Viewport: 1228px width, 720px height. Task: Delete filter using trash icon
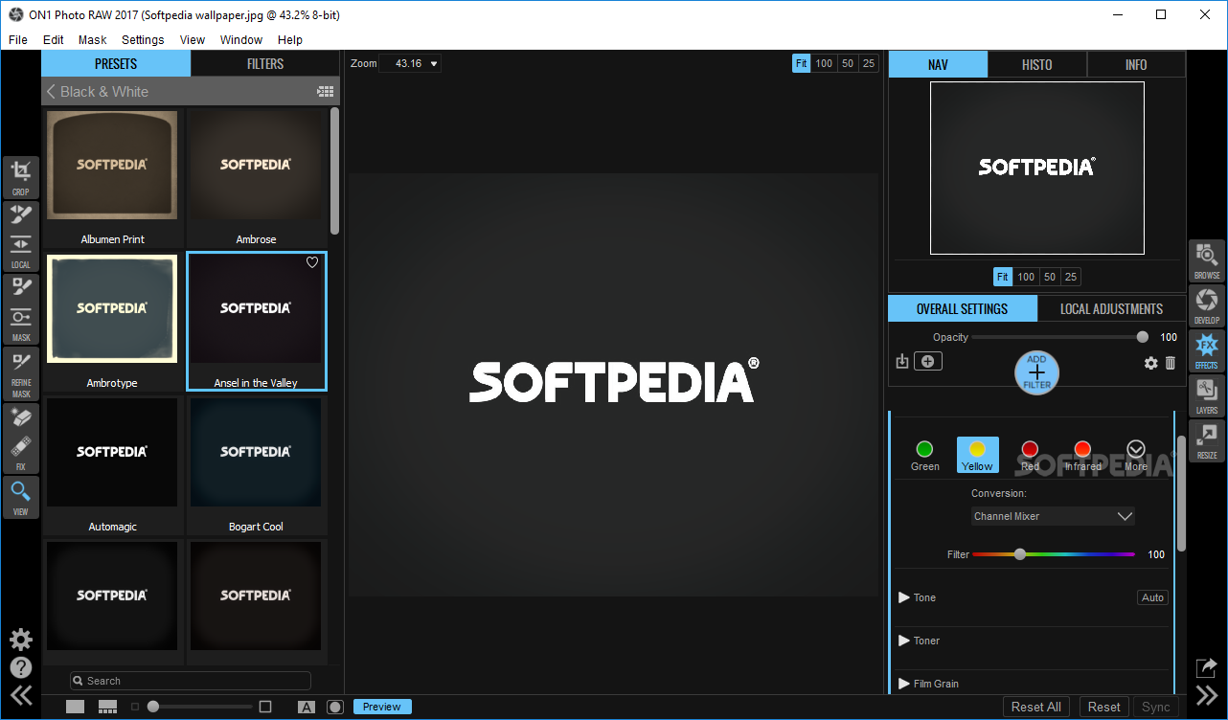tap(1171, 363)
